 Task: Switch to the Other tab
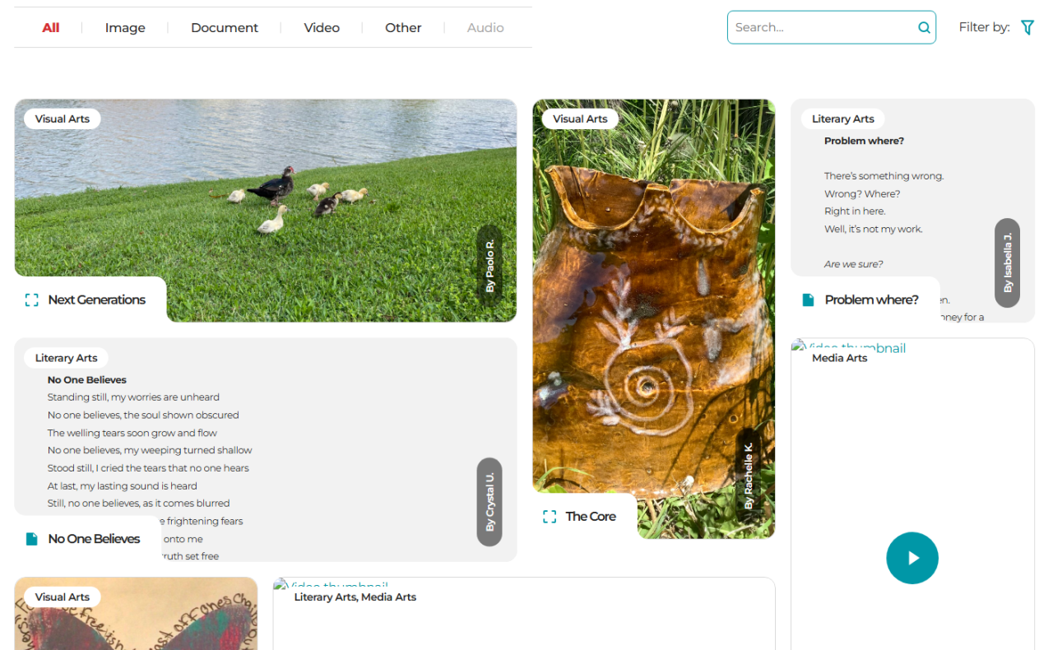click(x=403, y=28)
